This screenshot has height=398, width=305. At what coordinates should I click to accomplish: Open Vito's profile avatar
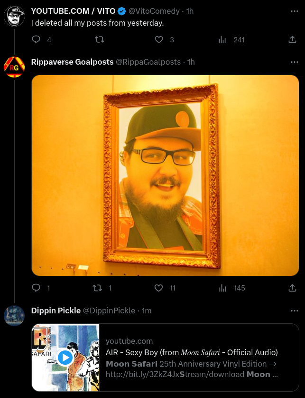pyautogui.click(x=14, y=16)
